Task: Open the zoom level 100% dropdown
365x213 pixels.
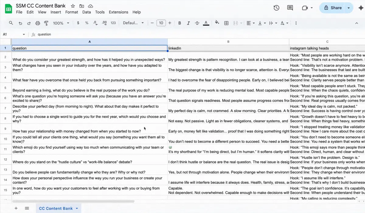Action: tap(61, 23)
